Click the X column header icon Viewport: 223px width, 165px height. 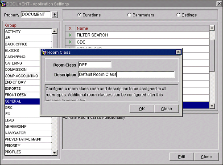[x=70, y=28]
